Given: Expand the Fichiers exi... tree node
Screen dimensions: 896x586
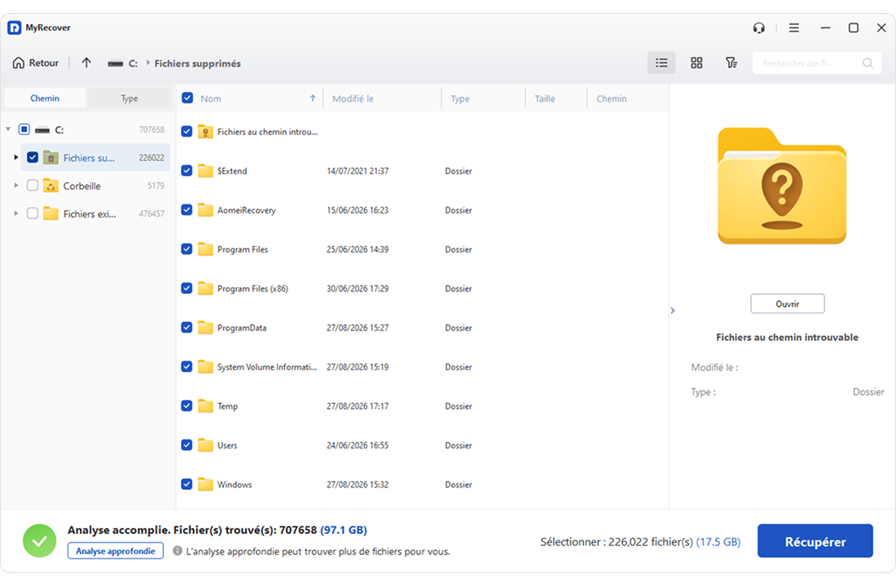Looking at the screenshot, I should click(16, 213).
